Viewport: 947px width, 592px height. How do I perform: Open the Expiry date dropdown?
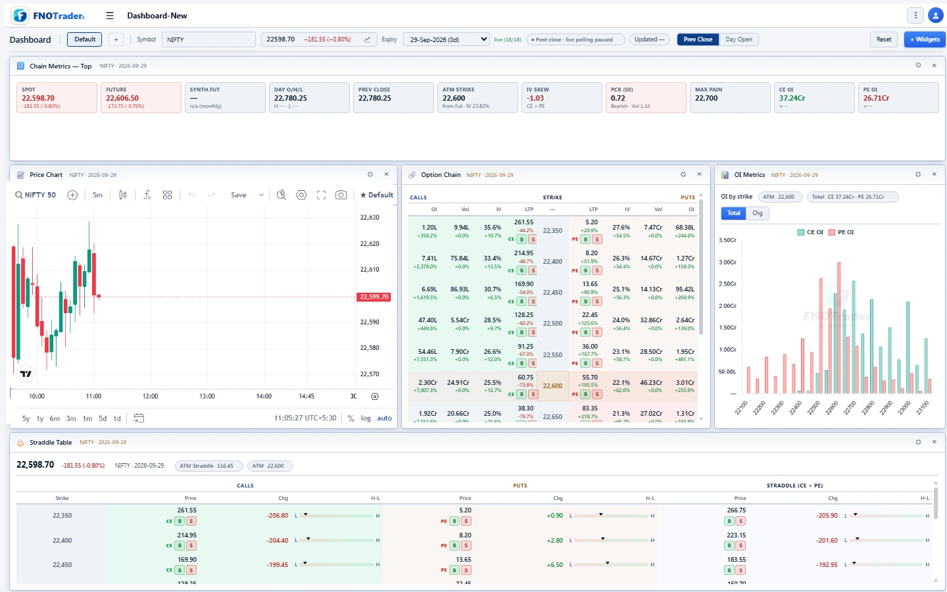click(x=447, y=39)
